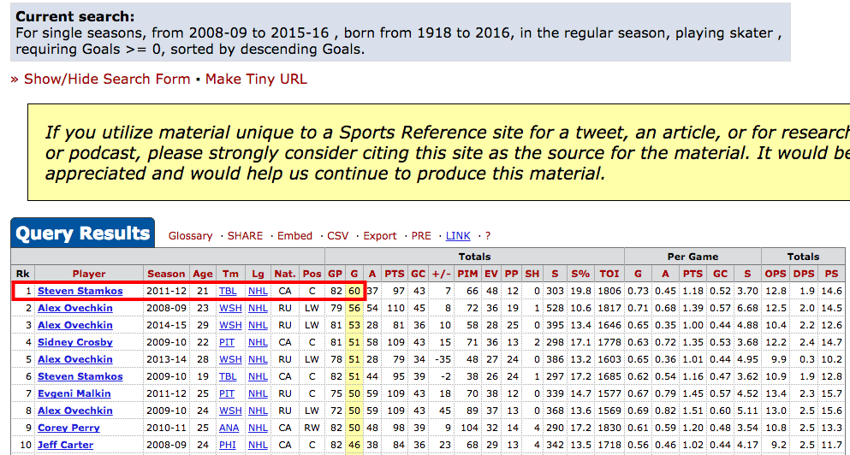850x455 pixels.
Task: Click the underlined LINK option
Action: point(458,236)
